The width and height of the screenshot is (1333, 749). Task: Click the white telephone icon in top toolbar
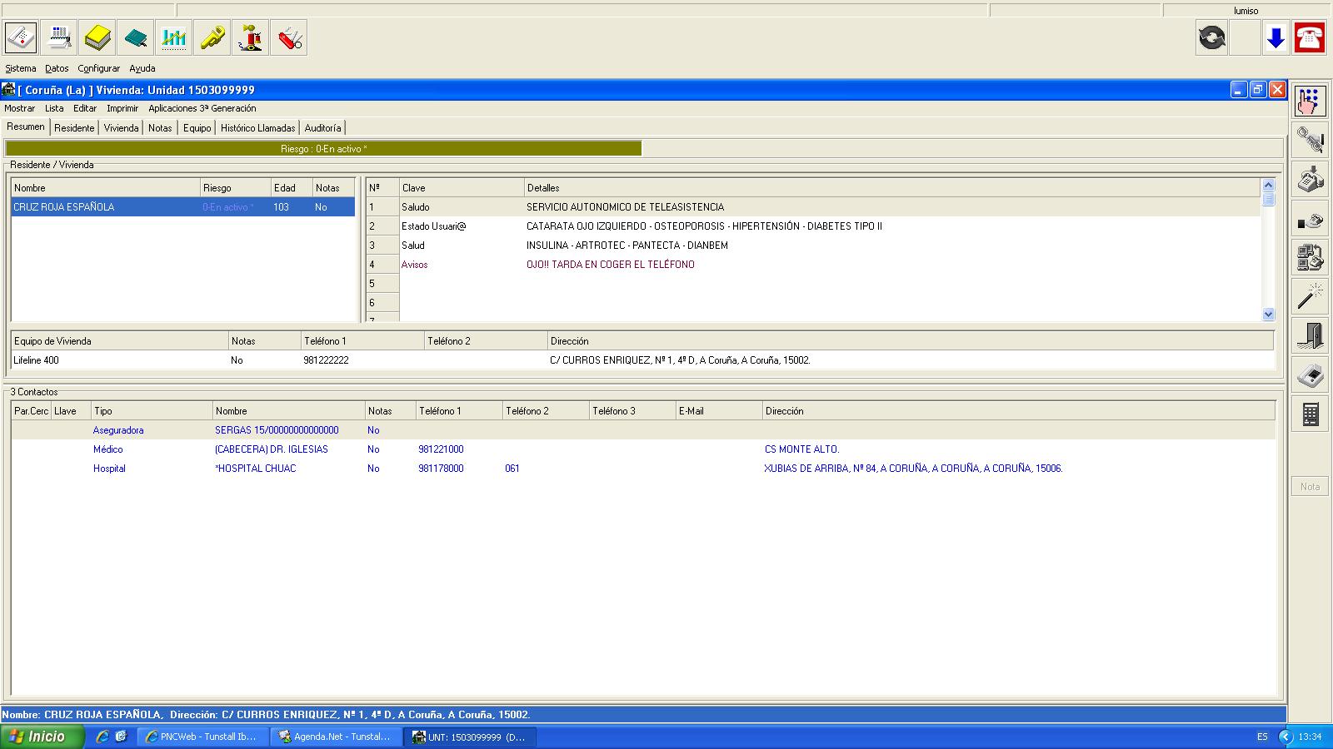(x=21, y=38)
